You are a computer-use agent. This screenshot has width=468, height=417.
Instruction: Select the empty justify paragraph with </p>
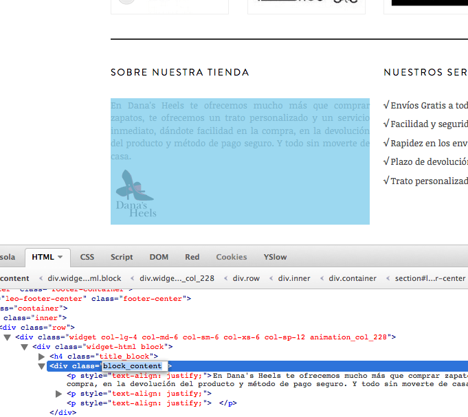pyautogui.click(x=152, y=403)
